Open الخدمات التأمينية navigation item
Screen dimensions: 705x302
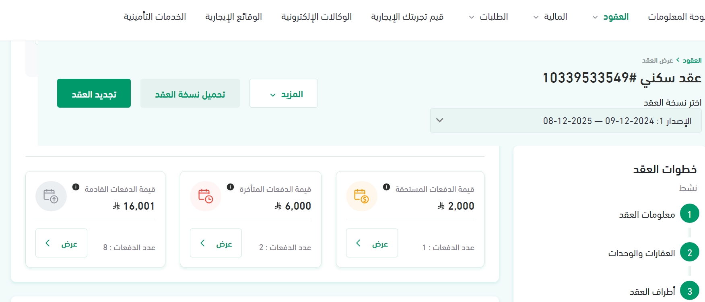tap(155, 17)
